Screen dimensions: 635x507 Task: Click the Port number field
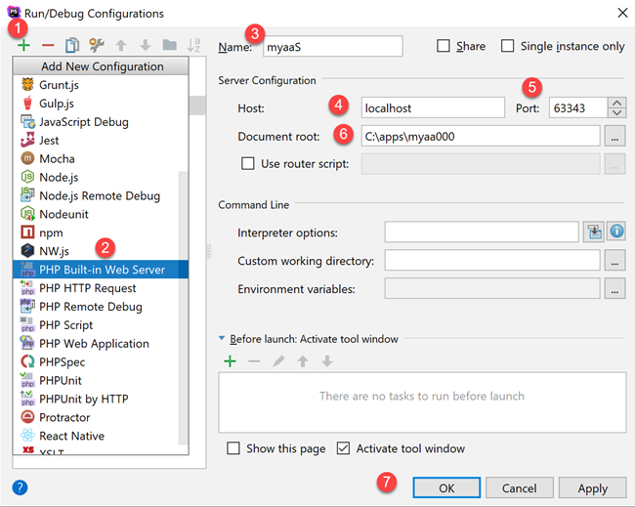pos(578,107)
